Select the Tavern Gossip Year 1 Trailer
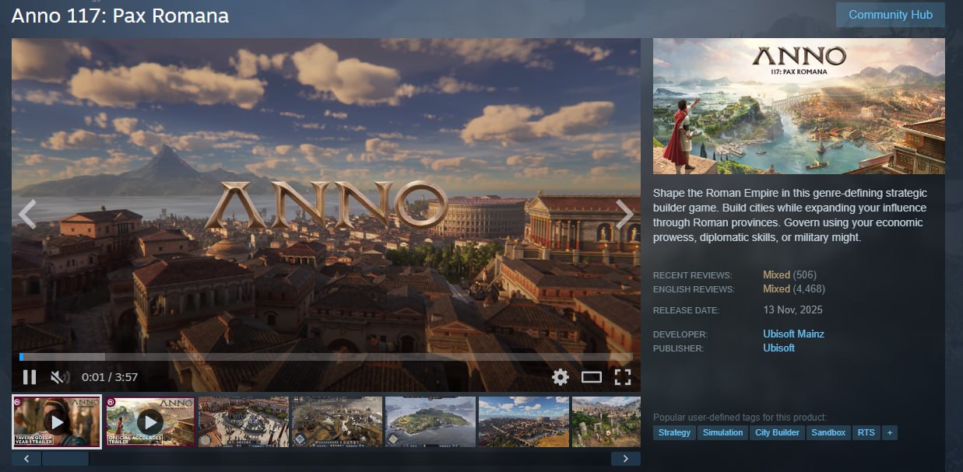This screenshot has width=963, height=472. coord(57,421)
